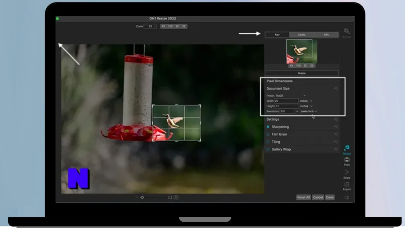Click the green macOS window button

tap(57, 19)
